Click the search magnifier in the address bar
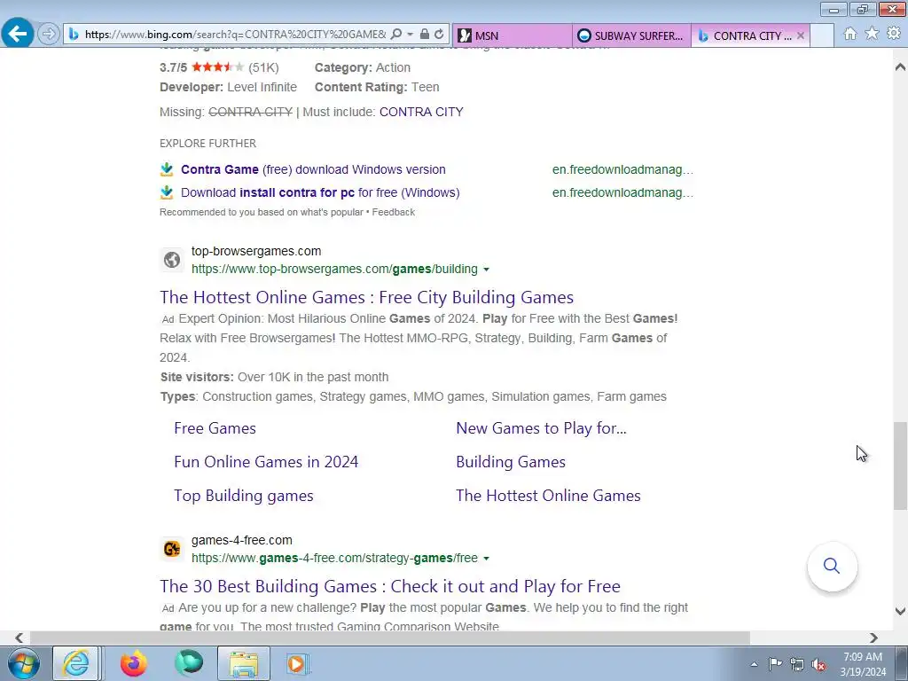 coord(396,35)
